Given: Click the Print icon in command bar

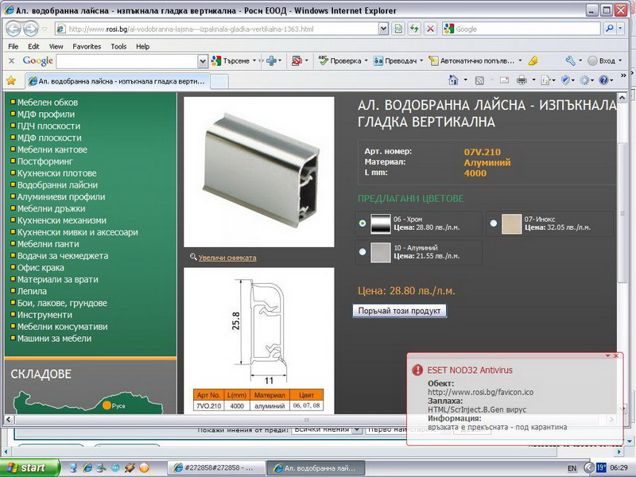Looking at the screenshot, I should tap(522, 80).
